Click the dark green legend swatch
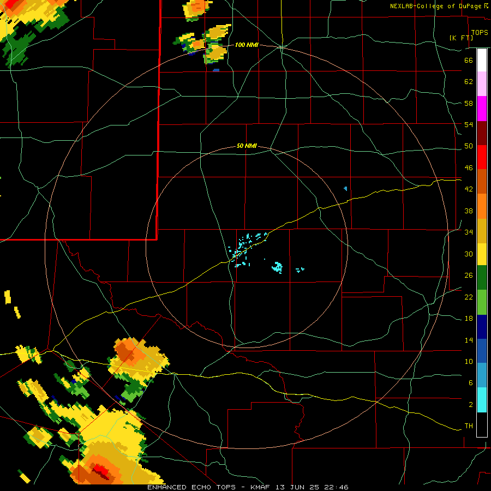Viewport: 491px width, 491px height. (x=482, y=278)
